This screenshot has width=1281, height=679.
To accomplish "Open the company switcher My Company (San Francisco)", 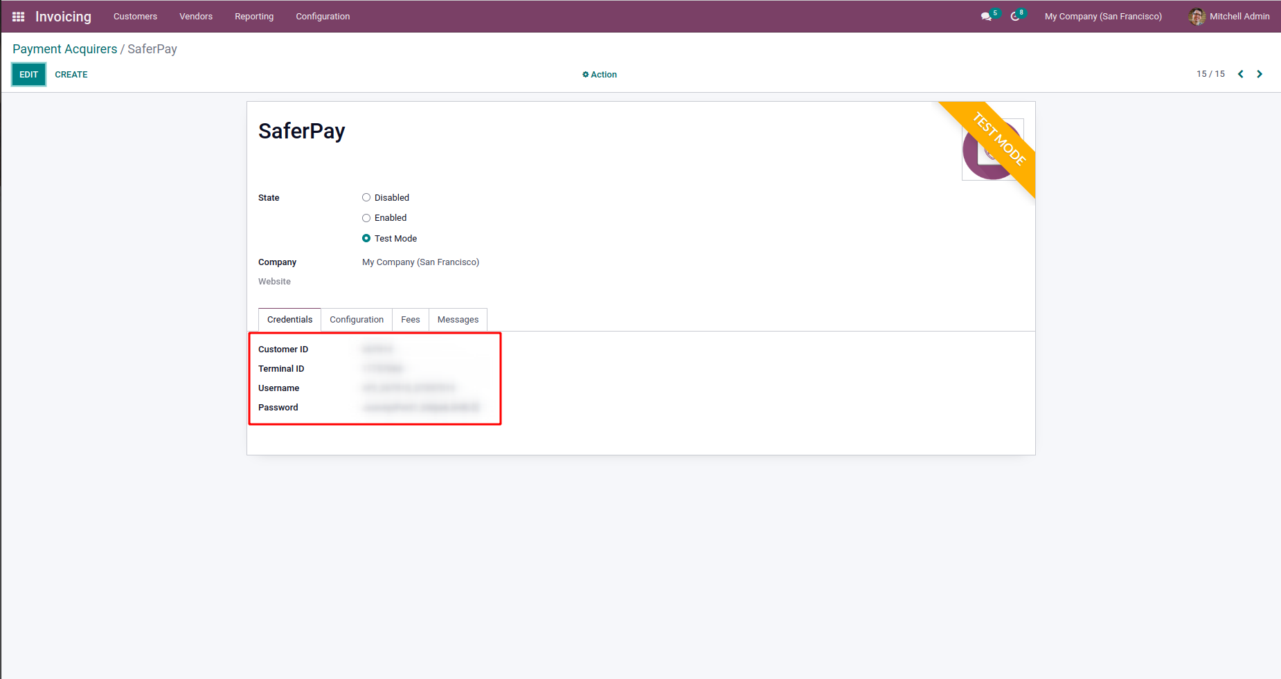I will [1103, 17].
